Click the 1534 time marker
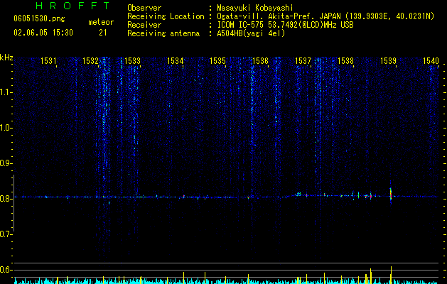This screenshot has width=447, height=284. click(x=175, y=60)
